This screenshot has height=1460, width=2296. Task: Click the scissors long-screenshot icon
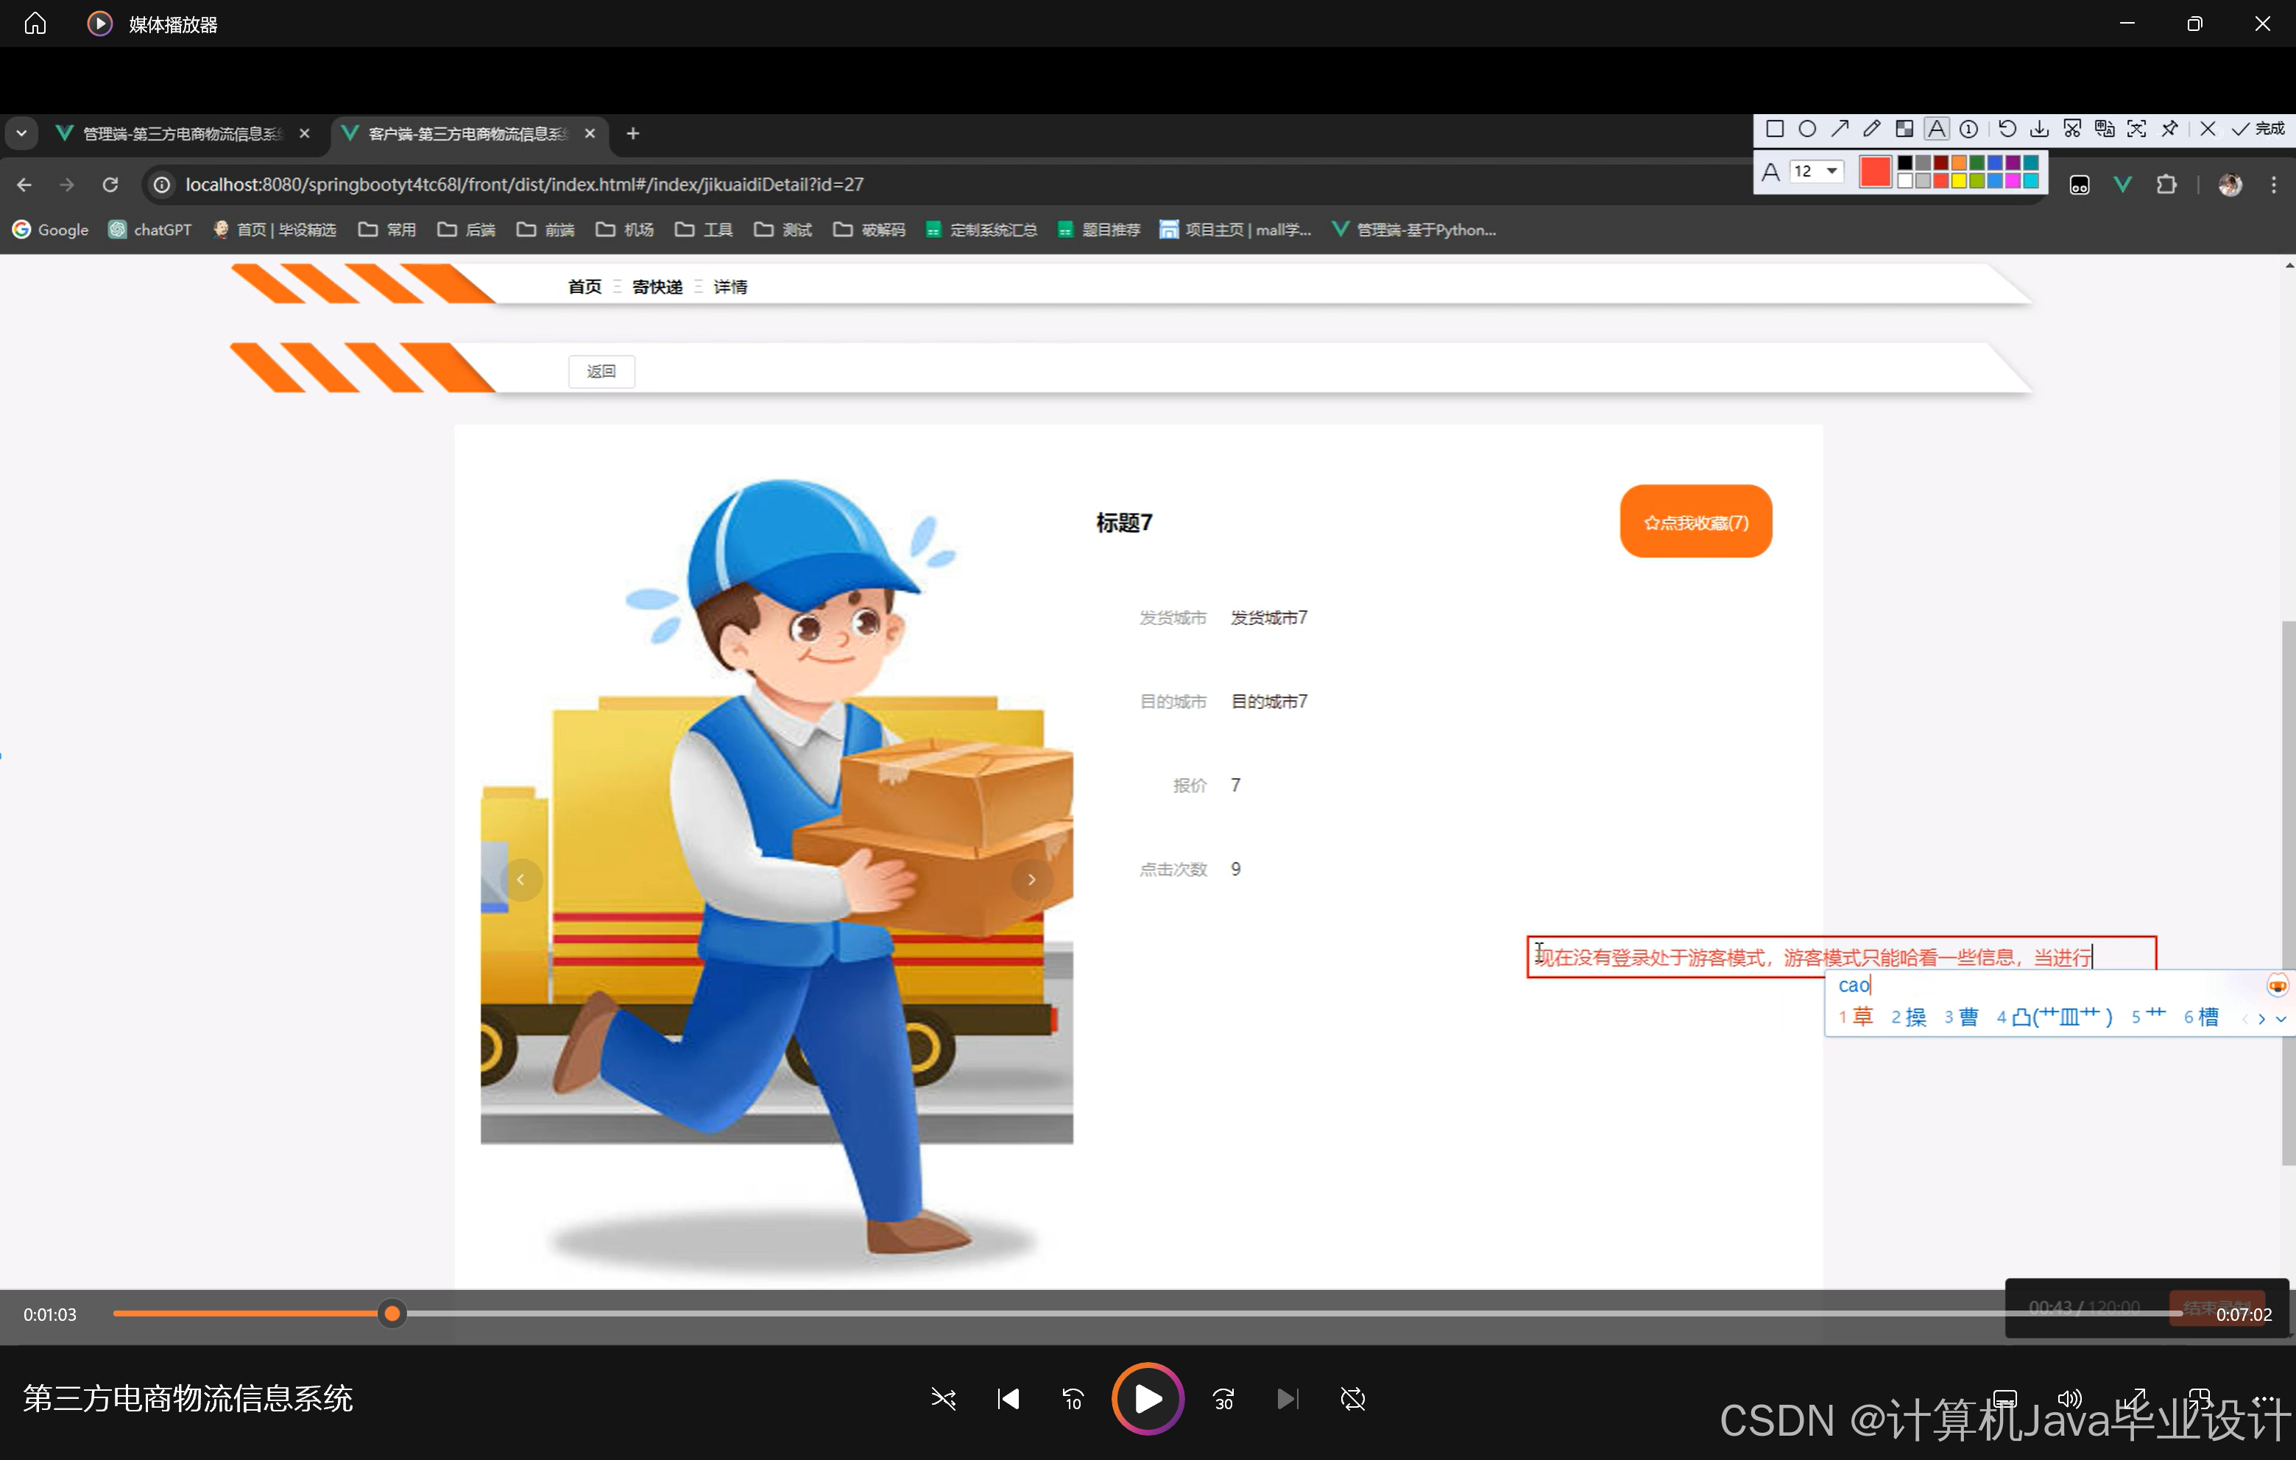(2072, 129)
